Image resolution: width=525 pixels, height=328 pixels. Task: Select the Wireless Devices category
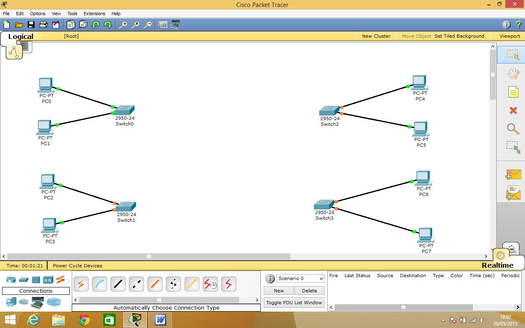pos(48,280)
